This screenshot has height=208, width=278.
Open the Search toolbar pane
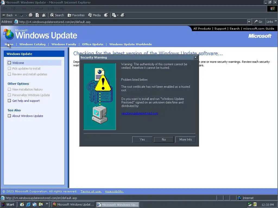point(57,15)
